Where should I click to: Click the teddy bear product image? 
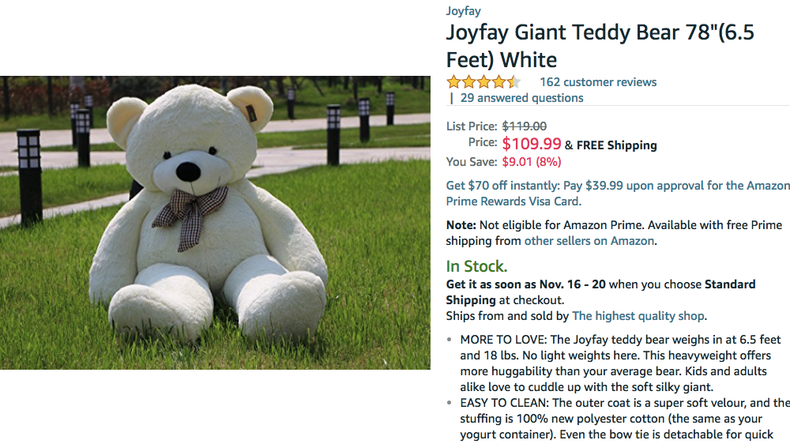coord(215,223)
